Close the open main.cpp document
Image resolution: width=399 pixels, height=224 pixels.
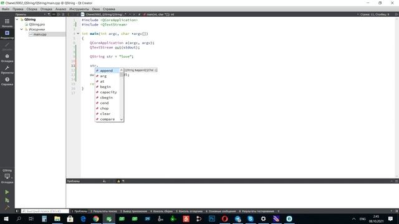(134, 14)
